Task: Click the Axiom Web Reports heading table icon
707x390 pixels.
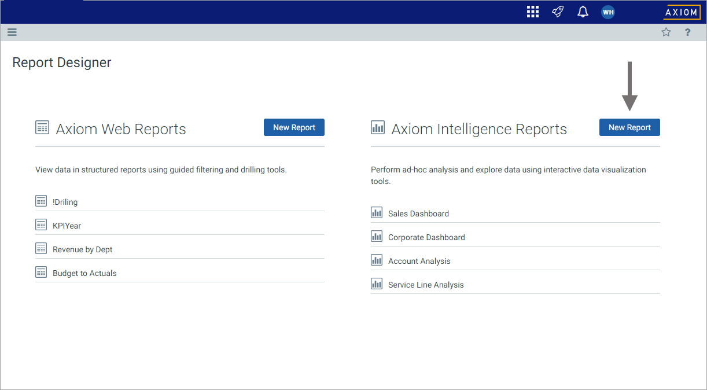Action: (42, 127)
